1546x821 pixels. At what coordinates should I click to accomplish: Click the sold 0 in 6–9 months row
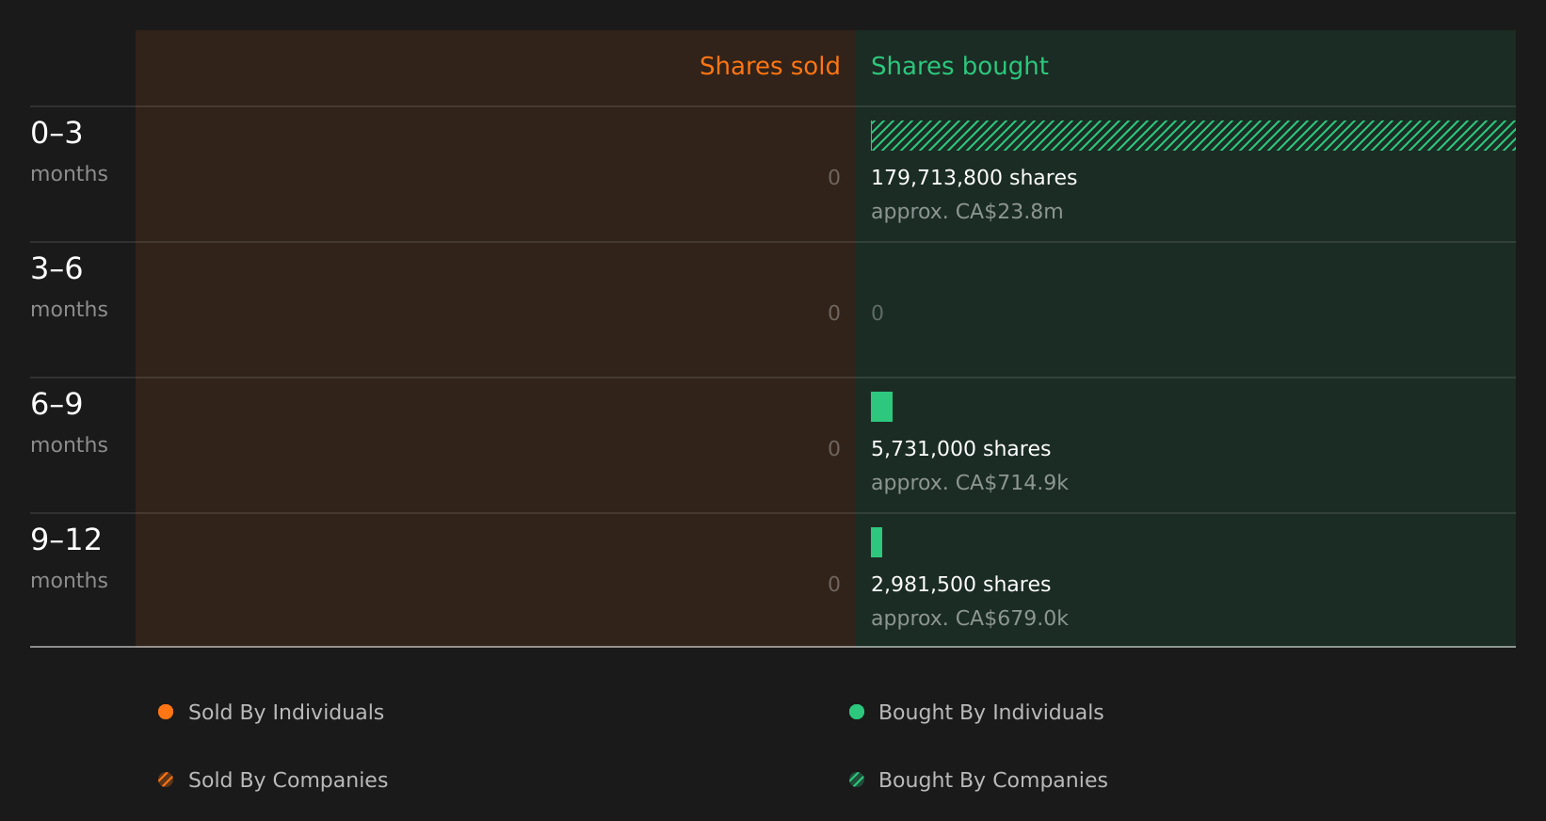tap(834, 449)
